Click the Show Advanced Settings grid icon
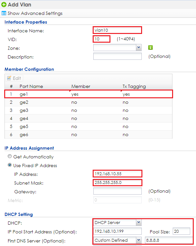Image resolution: width=196 pixels, height=246 pixels. [x=4, y=13]
